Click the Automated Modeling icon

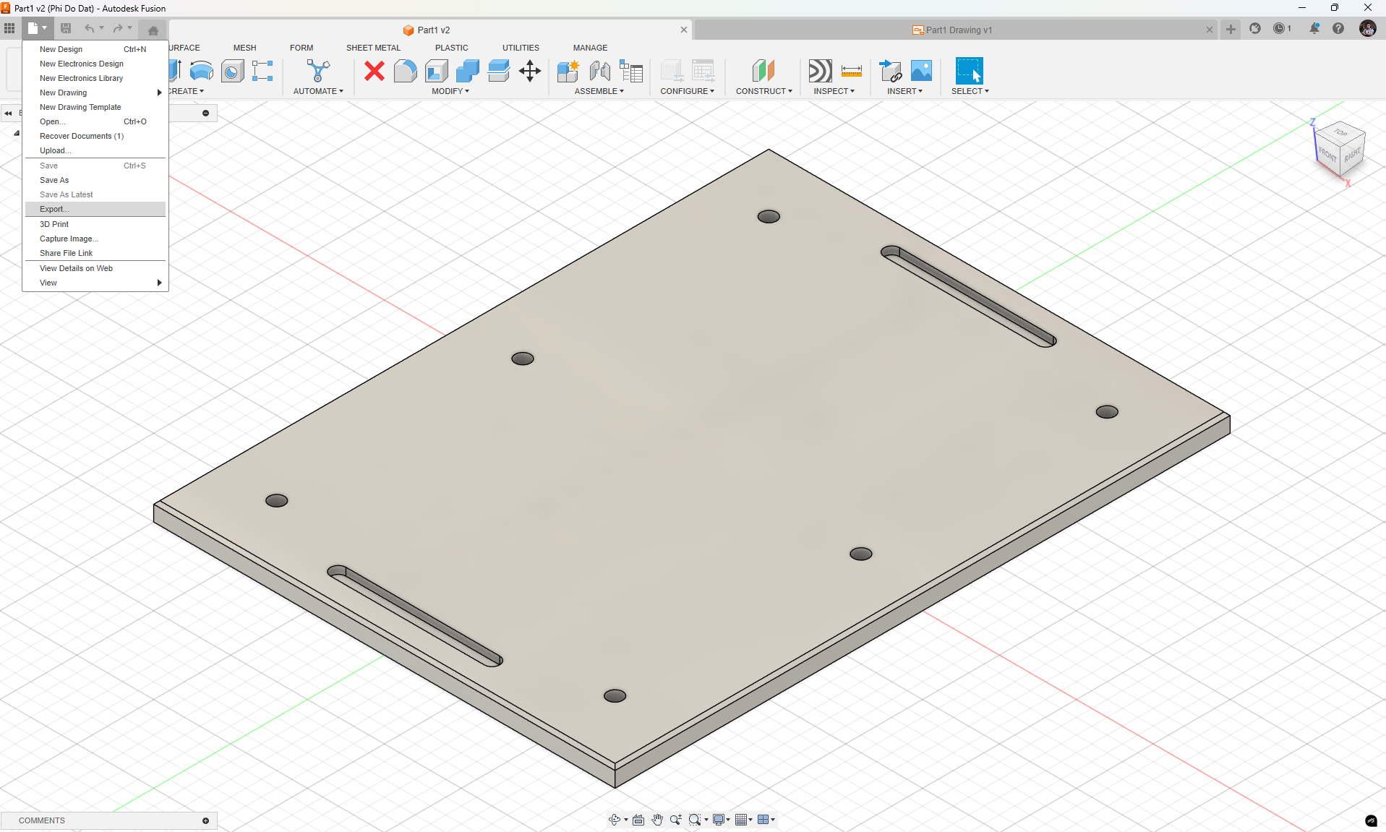[318, 71]
